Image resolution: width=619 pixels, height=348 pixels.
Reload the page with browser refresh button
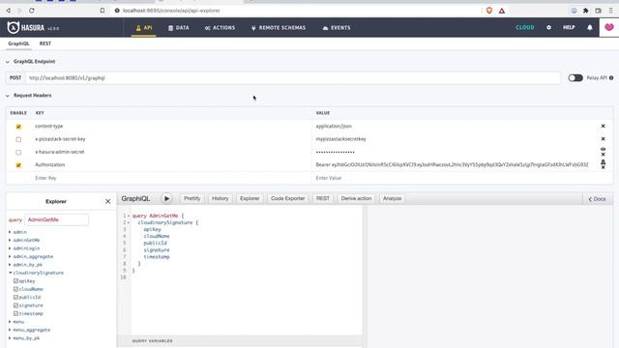click(32, 11)
